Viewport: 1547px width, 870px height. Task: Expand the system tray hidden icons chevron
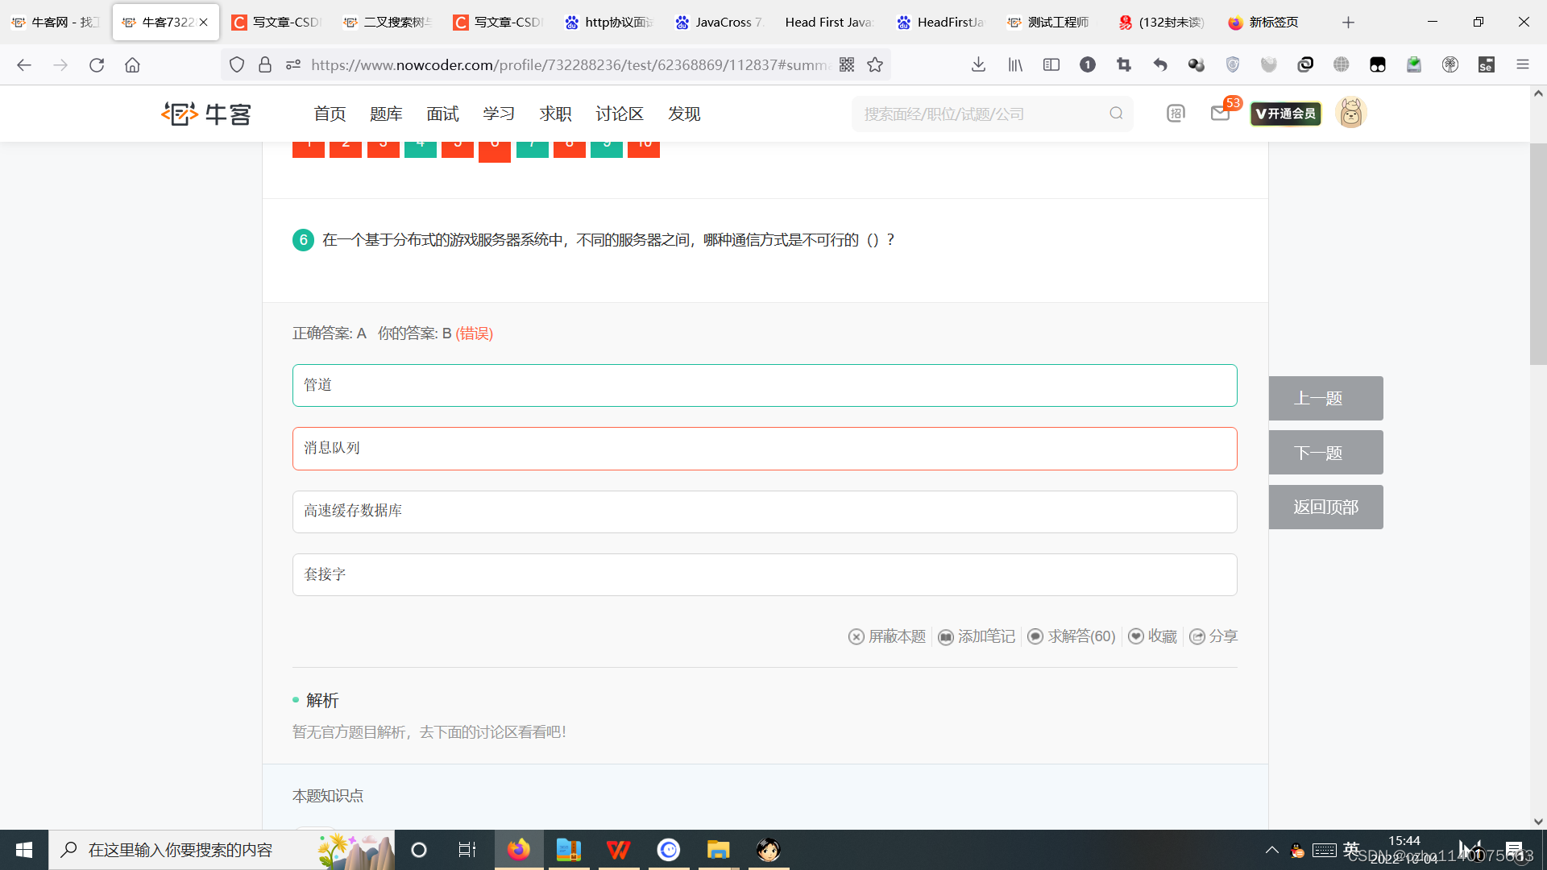tap(1271, 850)
